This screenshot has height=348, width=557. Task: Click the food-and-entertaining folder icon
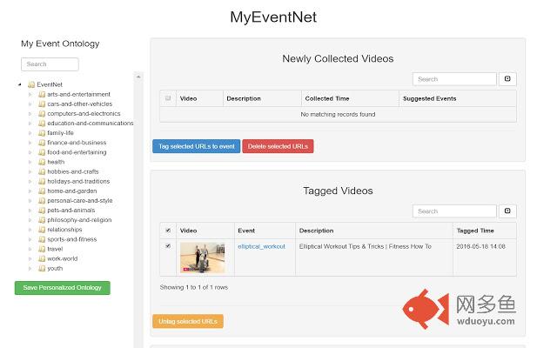(42, 152)
